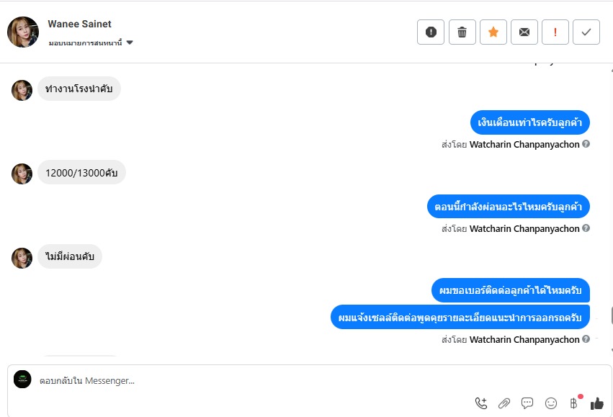Flag conversation with the red exclamation icon
613x417 pixels.
(x=555, y=32)
